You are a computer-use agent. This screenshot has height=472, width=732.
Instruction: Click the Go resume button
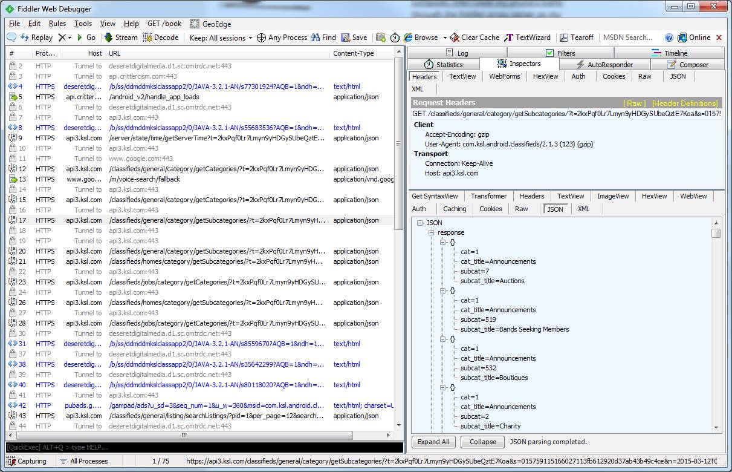tap(86, 38)
